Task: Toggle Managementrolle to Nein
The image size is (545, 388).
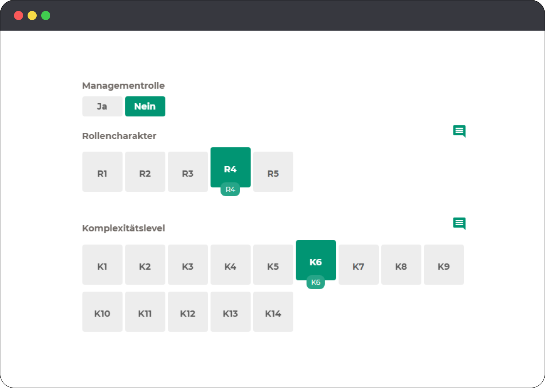Action: pos(145,106)
